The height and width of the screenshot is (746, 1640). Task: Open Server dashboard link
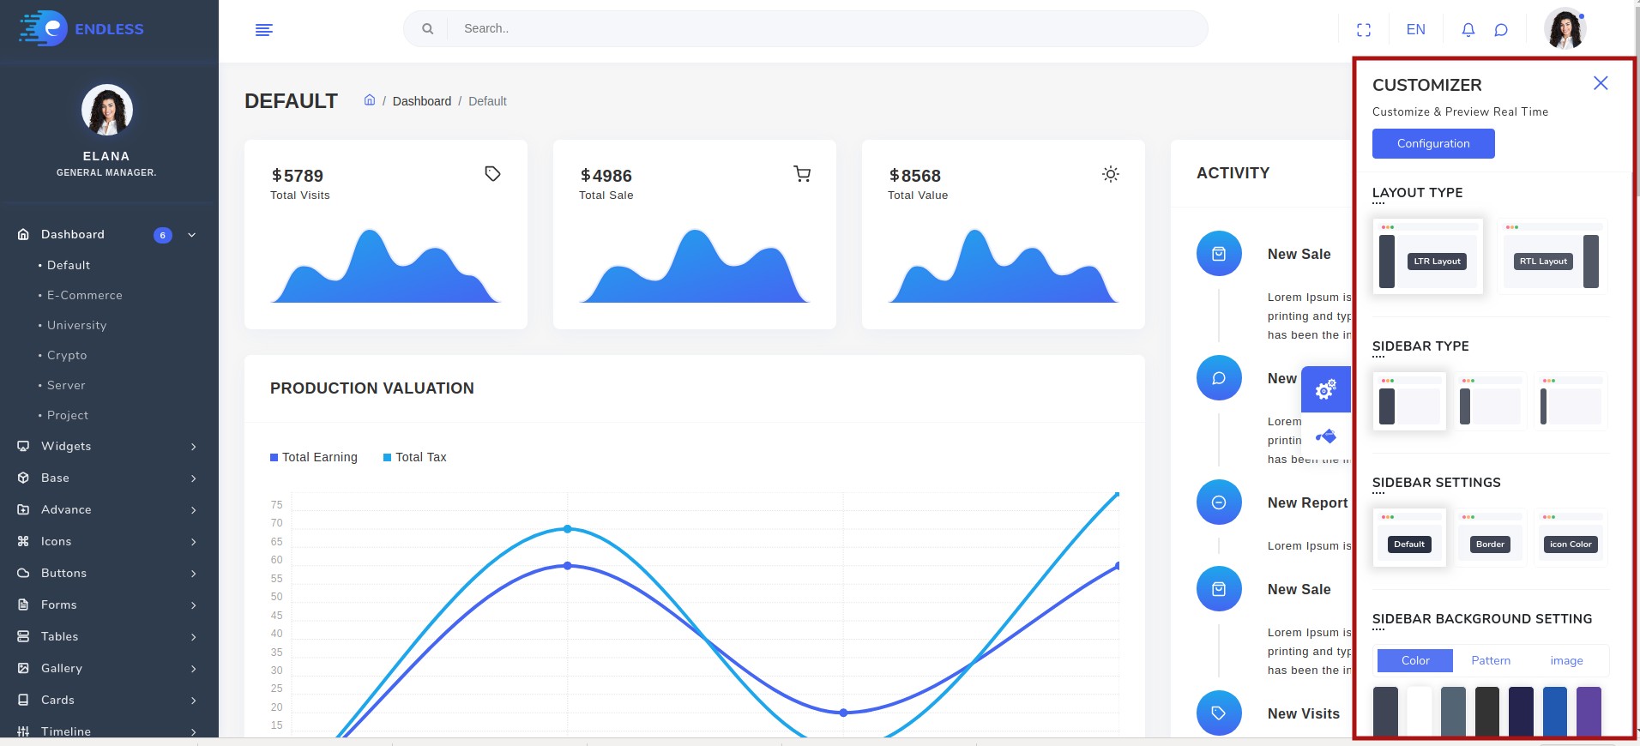click(66, 385)
